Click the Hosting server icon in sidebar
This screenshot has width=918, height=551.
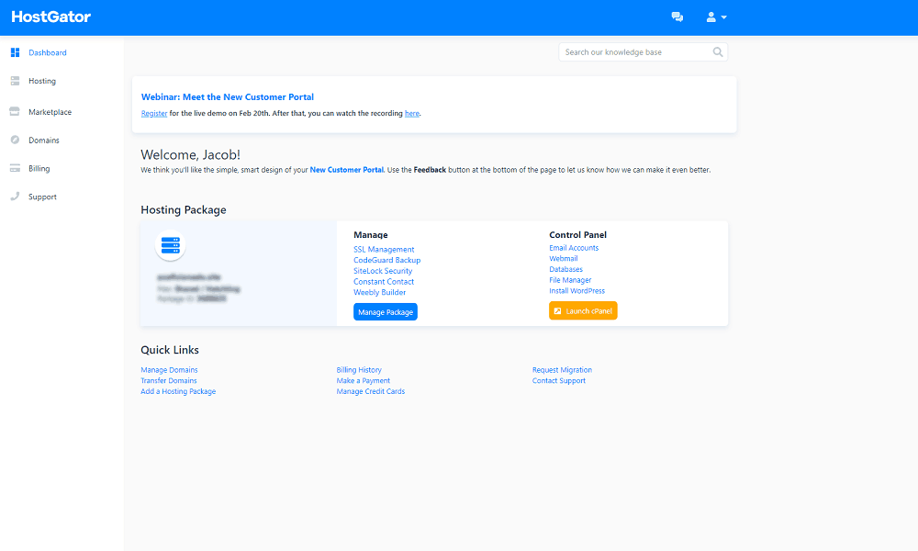(x=16, y=81)
